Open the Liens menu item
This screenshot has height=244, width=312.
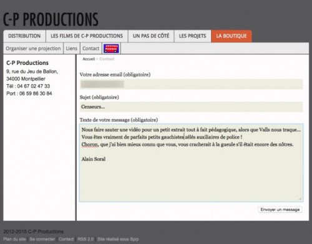pos(72,49)
